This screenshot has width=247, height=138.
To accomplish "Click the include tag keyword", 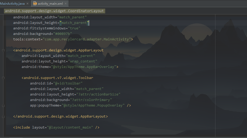I will (23, 128).
